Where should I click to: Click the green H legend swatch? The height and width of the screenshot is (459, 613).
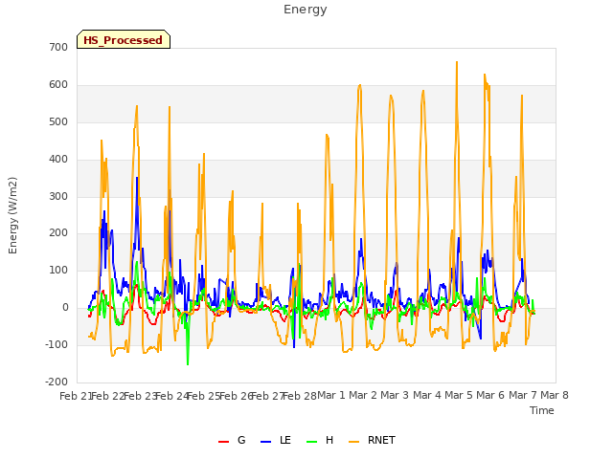tap(311, 442)
